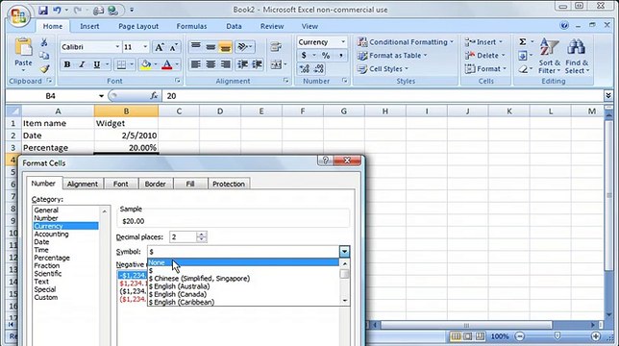619x346 pixels.
Task: Open the Currency number format dropdown
Action: click(x=343, y=42)
